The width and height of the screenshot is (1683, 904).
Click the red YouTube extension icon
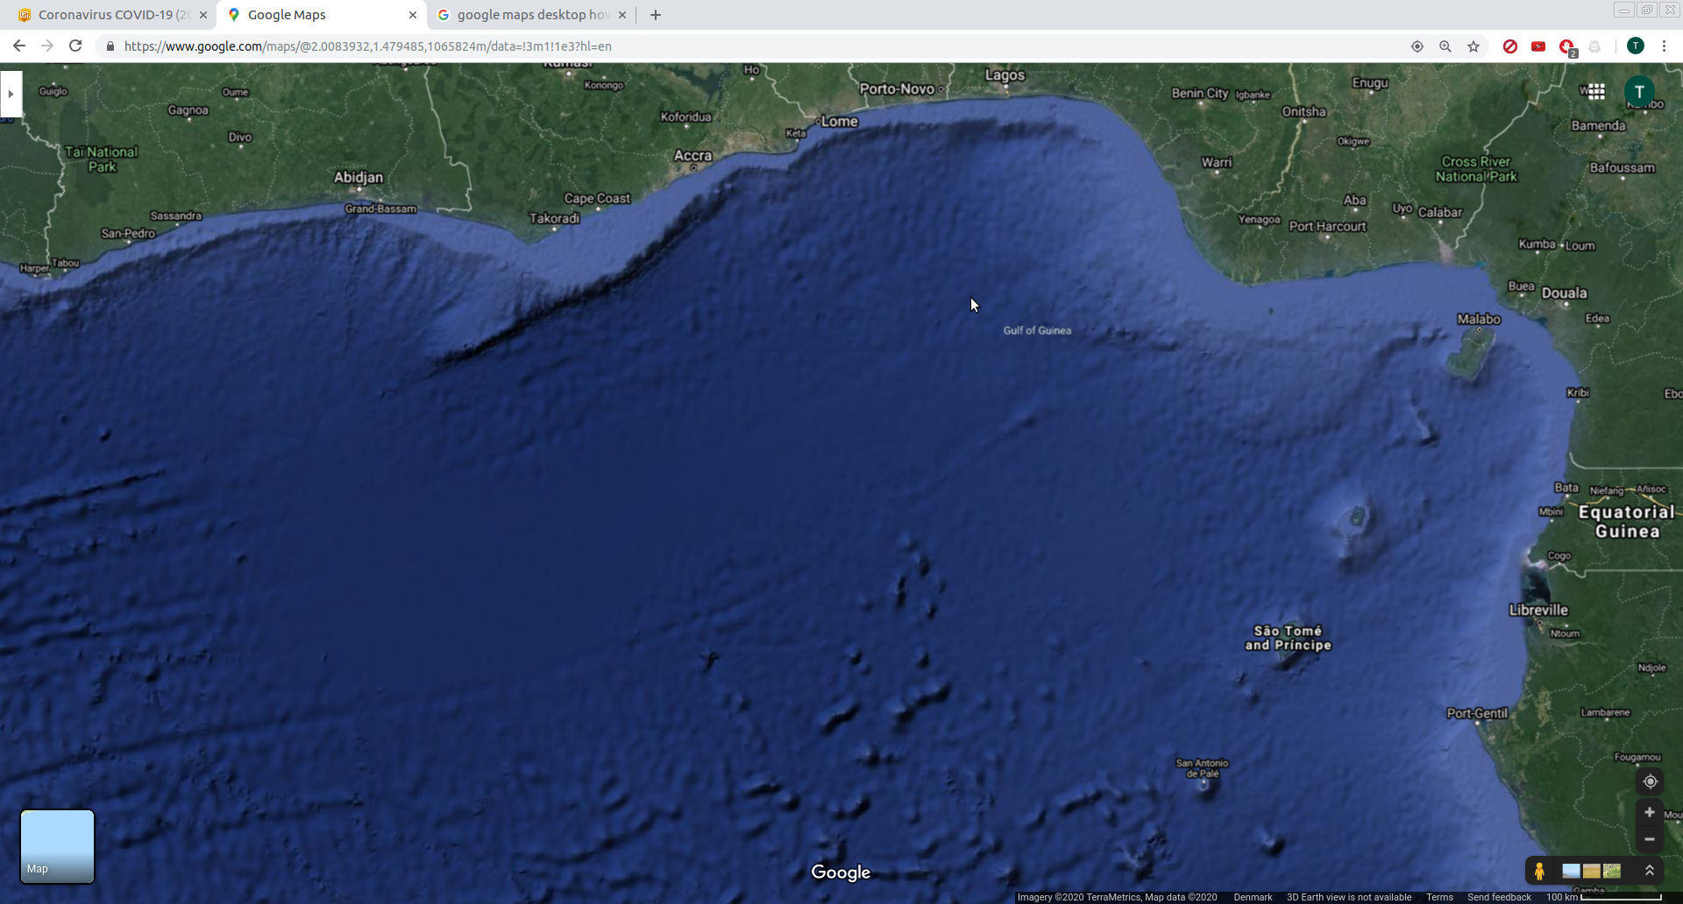(1538, 46)
